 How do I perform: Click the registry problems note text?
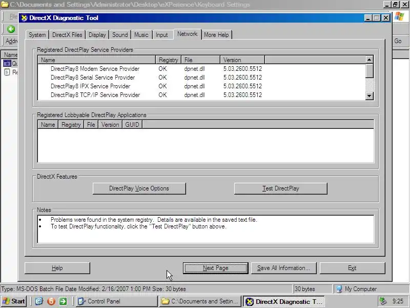(x=154, y=220)
